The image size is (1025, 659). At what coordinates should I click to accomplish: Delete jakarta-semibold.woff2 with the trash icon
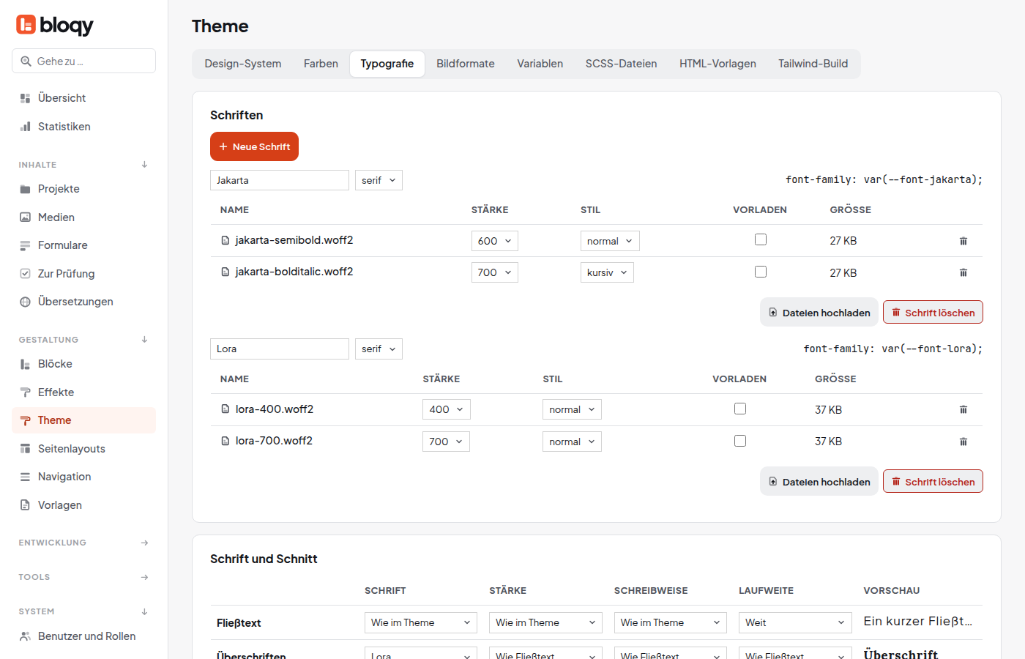pyautogui.click(x=963, y=241)
